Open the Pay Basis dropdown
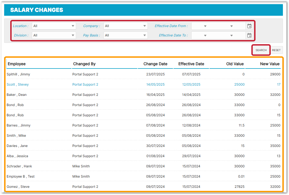This screenshot has width=289, height=195. click(125, 35)
